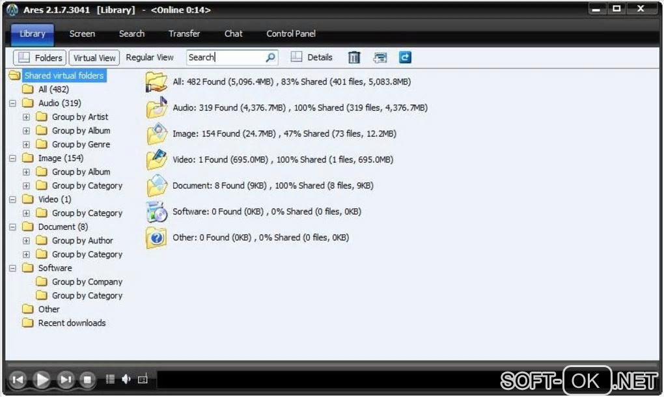The width and height of the screenshot is (664, 397).
Task: Click the share settings toolbar icon
Action: (x=380, y=57)
